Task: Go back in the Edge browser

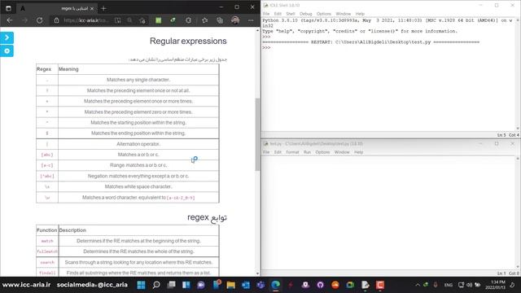Action: 10,20
